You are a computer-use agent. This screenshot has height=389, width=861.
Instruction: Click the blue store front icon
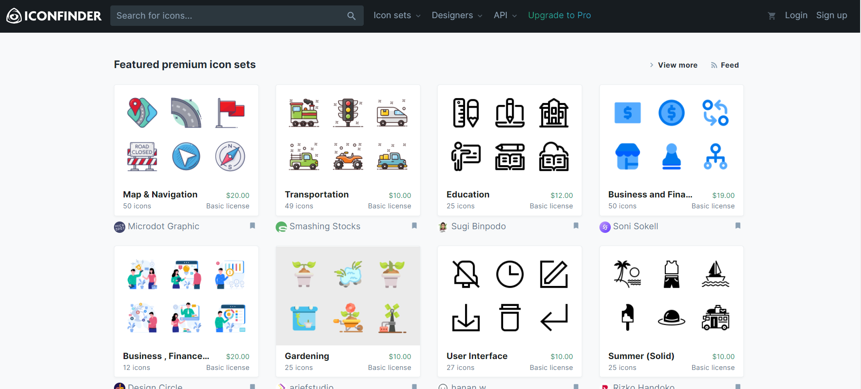pos(628,157)
